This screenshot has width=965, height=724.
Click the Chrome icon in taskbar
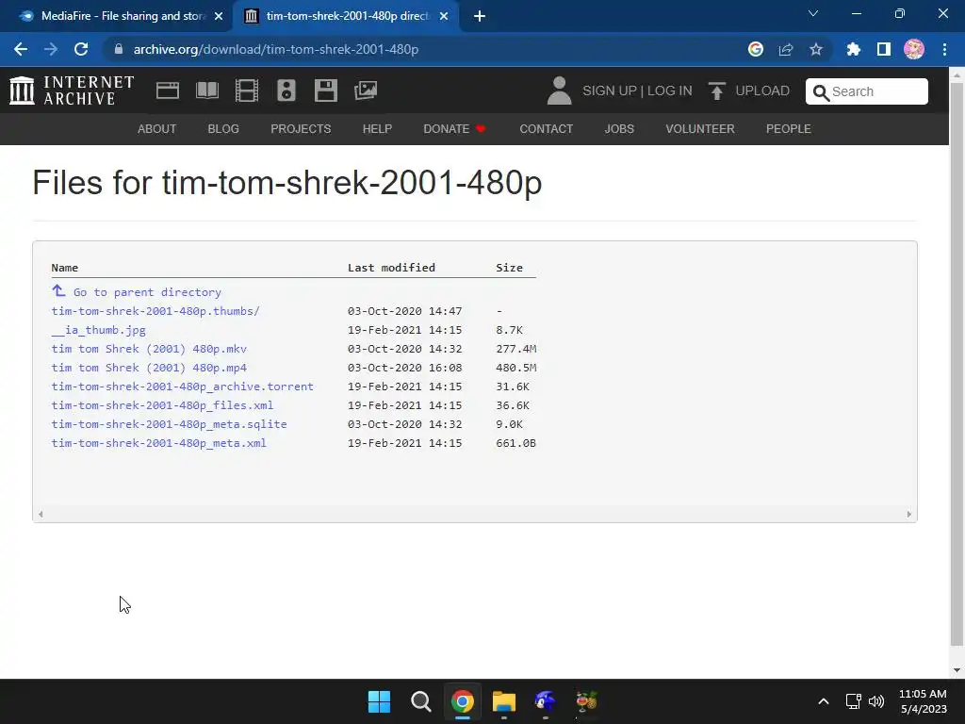coord(462,701)
